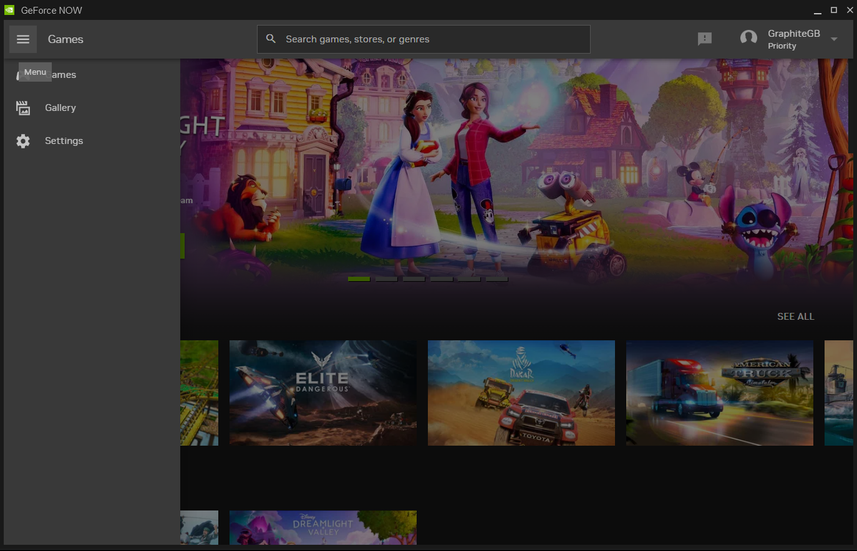Open the feedback notification icon
This screenshot has height=551, width=857.
705,39
